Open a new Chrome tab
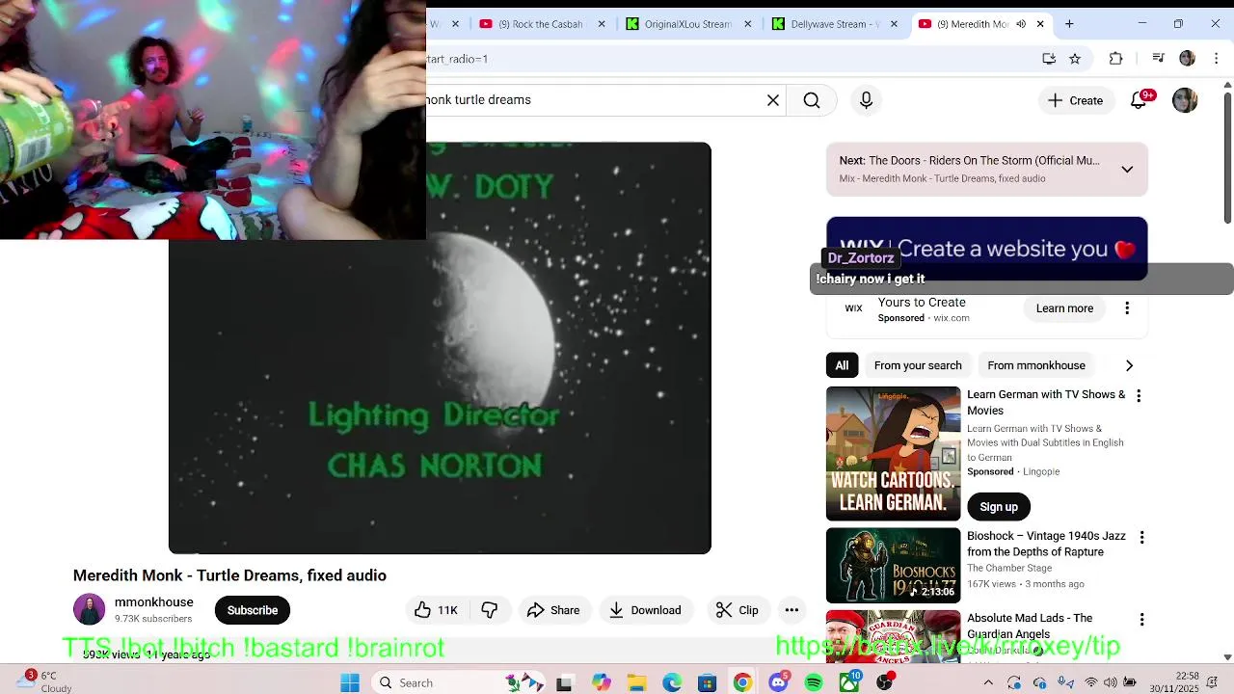1234x694 pixels. [x=1069, y=24]
